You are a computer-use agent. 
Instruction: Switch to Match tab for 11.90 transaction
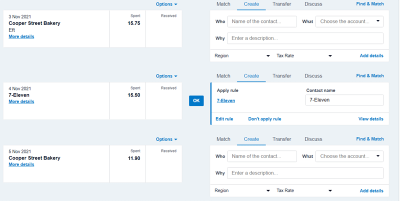[x=223, y=139]
